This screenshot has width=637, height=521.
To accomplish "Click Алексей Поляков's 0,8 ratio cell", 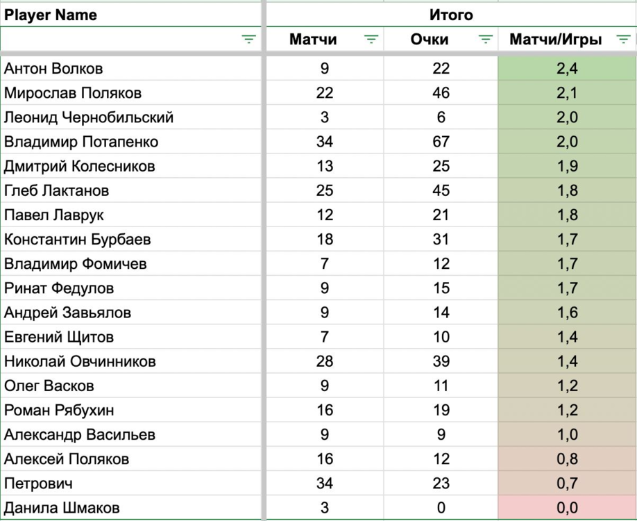I will 567,459.
